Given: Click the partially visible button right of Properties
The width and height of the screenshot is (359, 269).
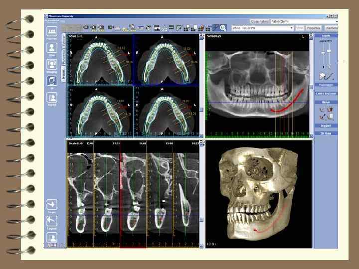Looking at the screenshot, I should click(331, 28).
